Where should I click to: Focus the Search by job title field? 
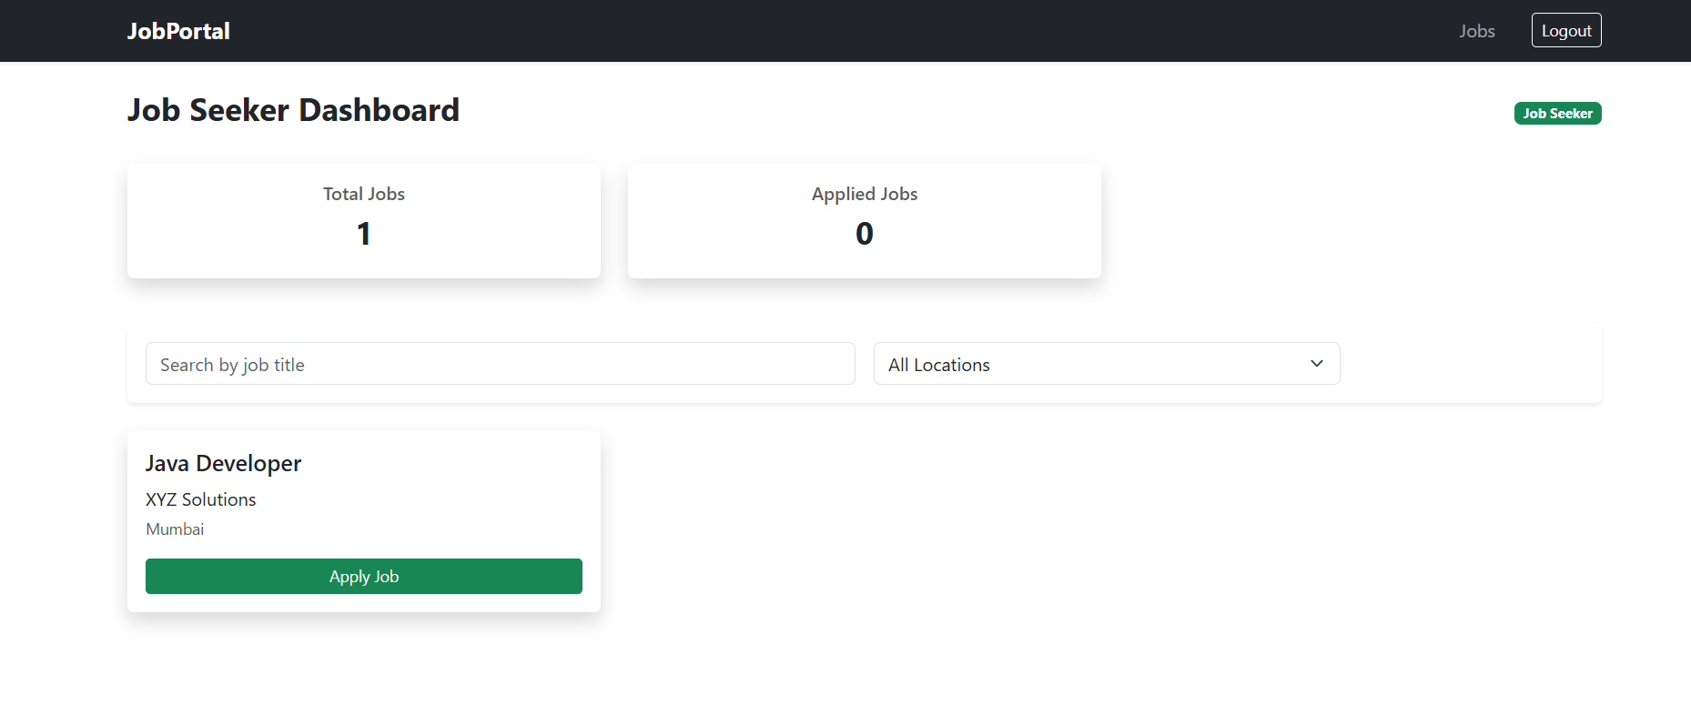pyautogui.click(x=500, y=364)
